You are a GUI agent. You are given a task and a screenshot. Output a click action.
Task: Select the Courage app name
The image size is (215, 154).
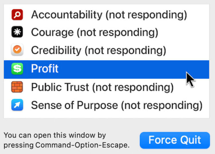(x=52, y=32)
